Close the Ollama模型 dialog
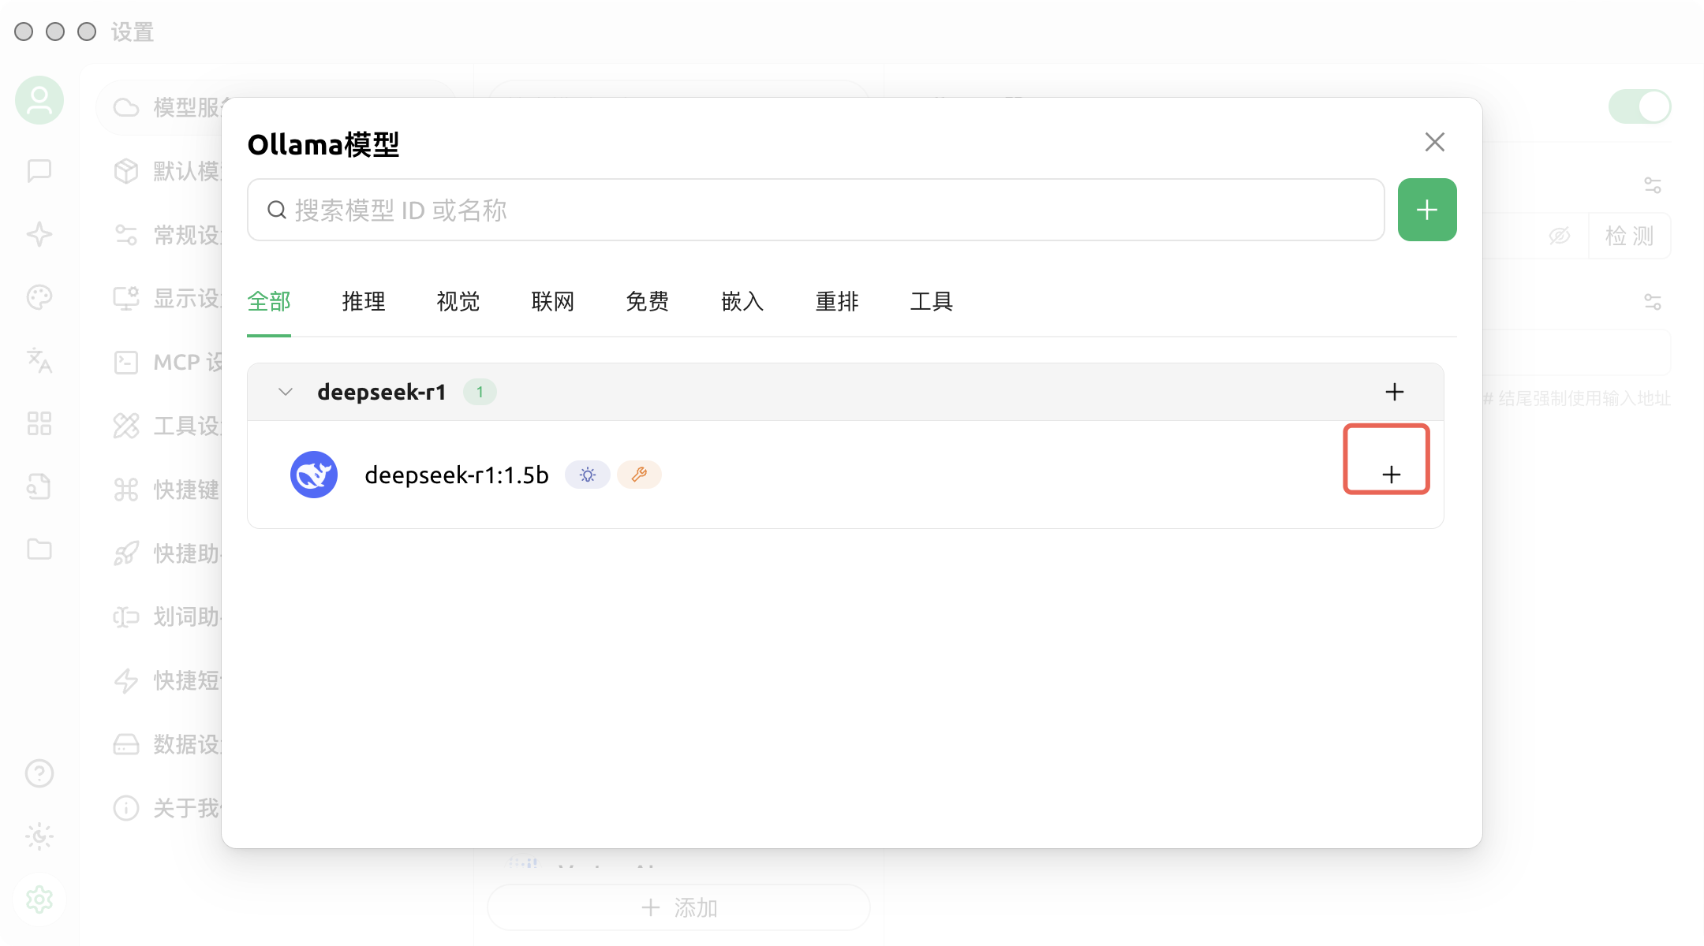 1434,142
